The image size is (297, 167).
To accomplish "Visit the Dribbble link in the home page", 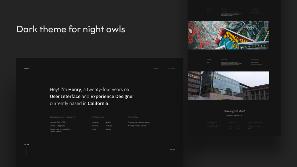I will 95,126.
